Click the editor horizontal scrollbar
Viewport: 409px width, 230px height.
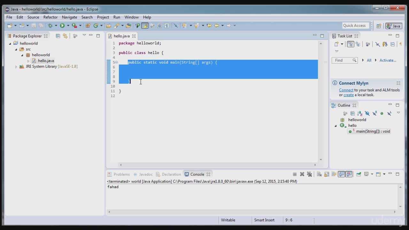(217, 165)
